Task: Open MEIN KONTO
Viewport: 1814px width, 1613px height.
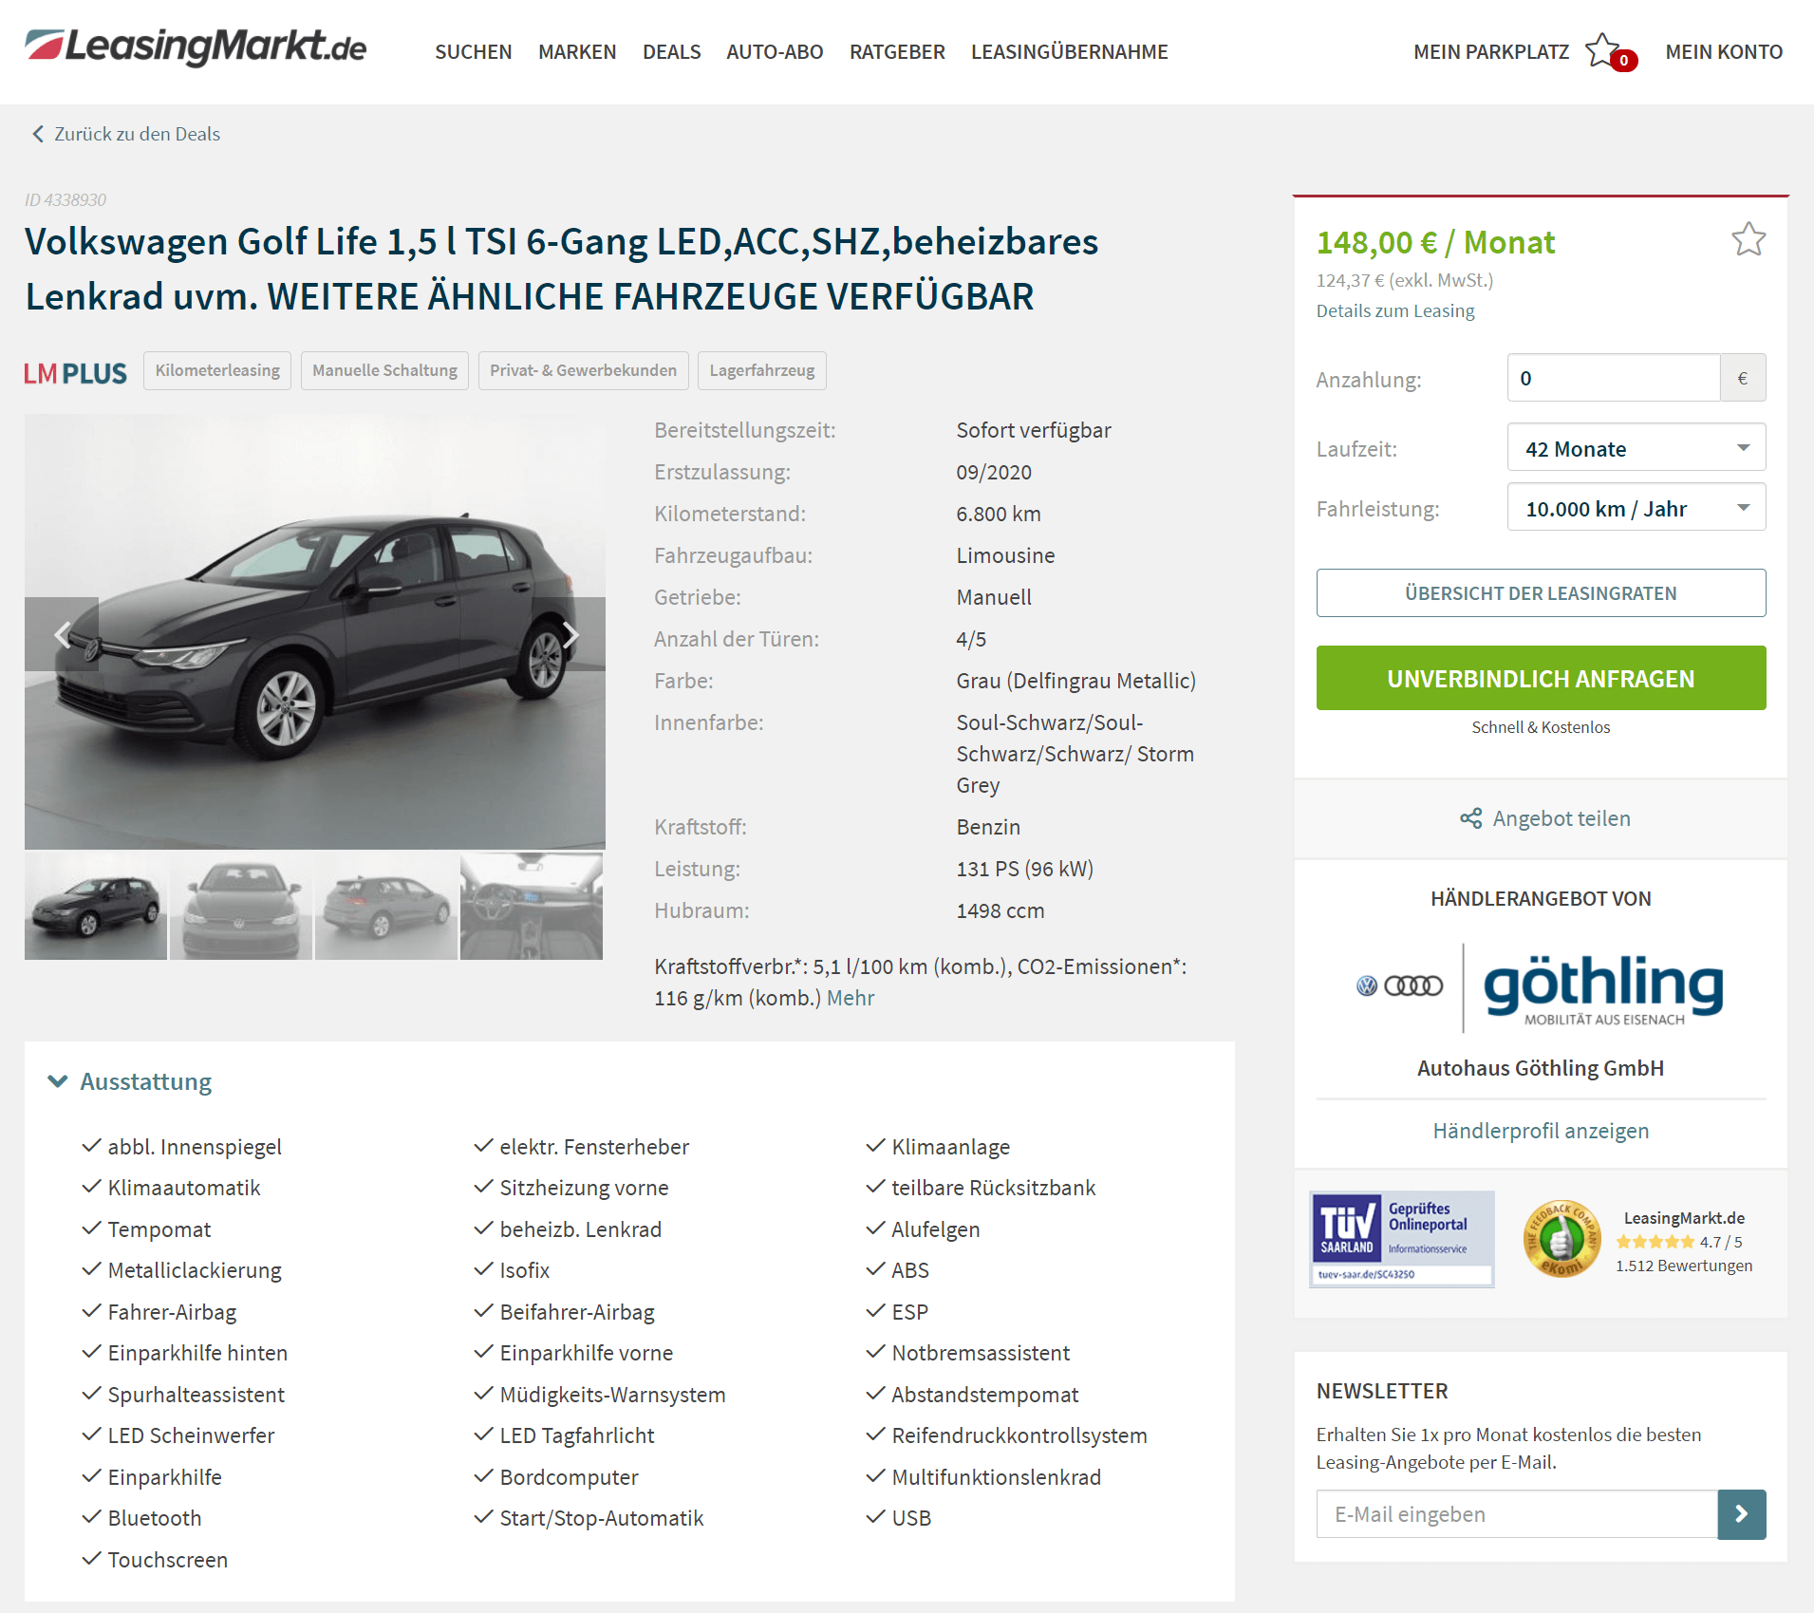Action: click(x=1724, y=52)
